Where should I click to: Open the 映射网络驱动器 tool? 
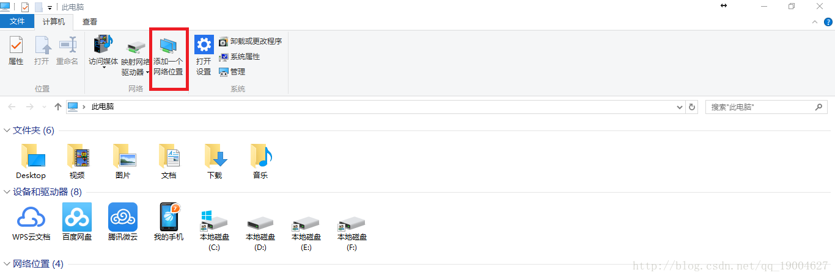tap(135, 58)
